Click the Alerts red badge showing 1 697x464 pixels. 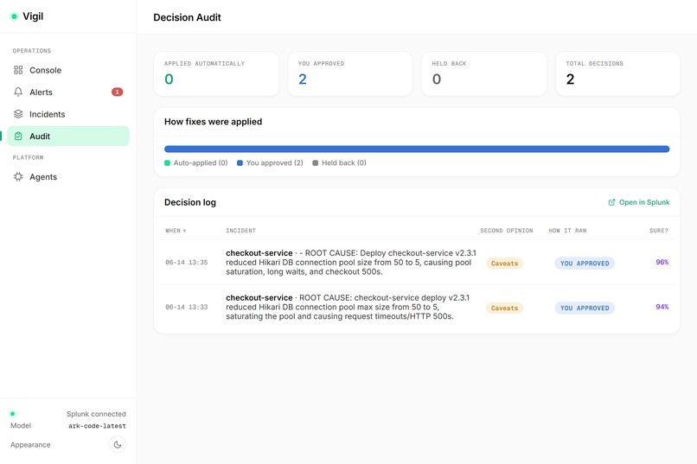point(117,92)
